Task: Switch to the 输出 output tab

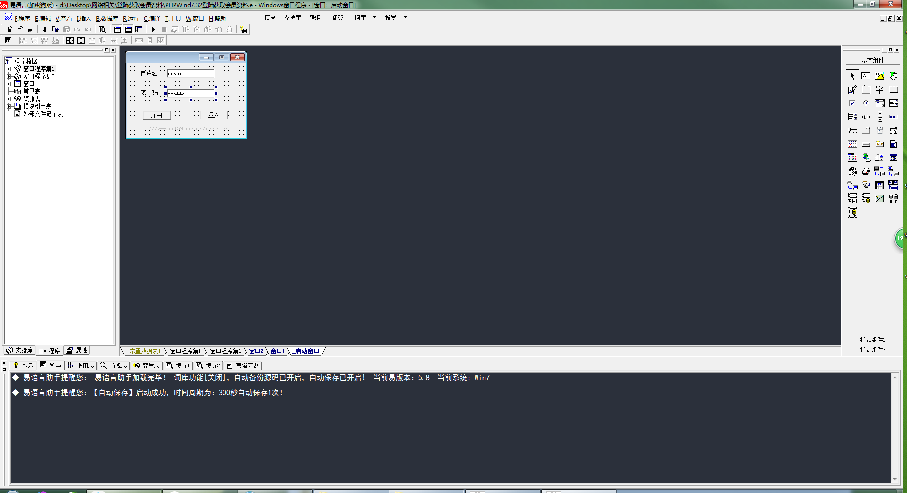Action: [x=51, y=365]
